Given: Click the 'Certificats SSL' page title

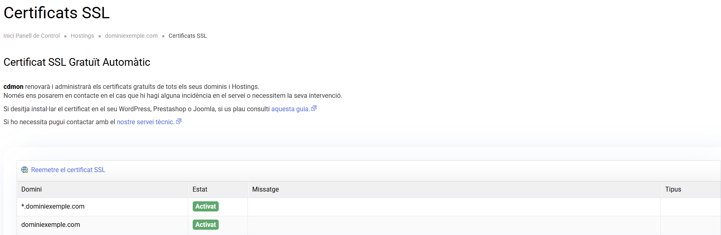Looking at the screenshot, I should (57, 13).
